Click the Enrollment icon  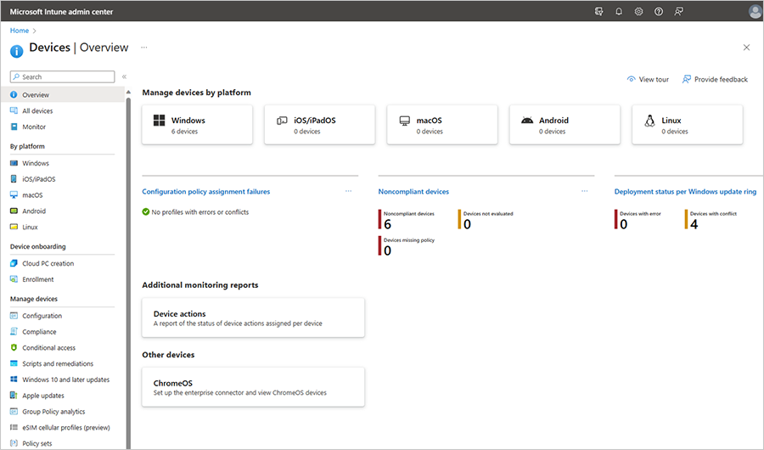point(14,279)
